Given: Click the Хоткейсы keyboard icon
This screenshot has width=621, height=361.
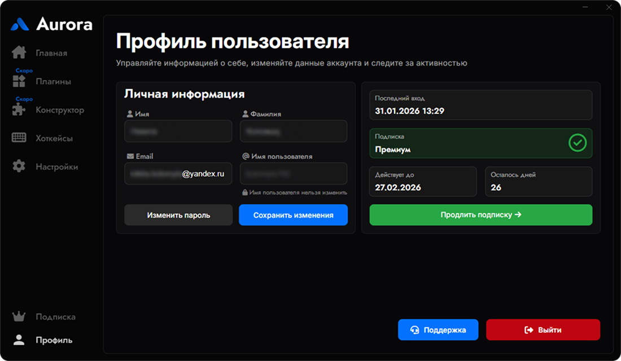Looking at the screenshot, I should pyautogui.click(x=19, y=138).
